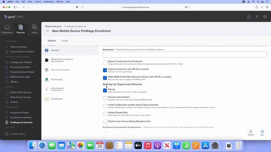Switch to the Options tab

click(52, 41)
